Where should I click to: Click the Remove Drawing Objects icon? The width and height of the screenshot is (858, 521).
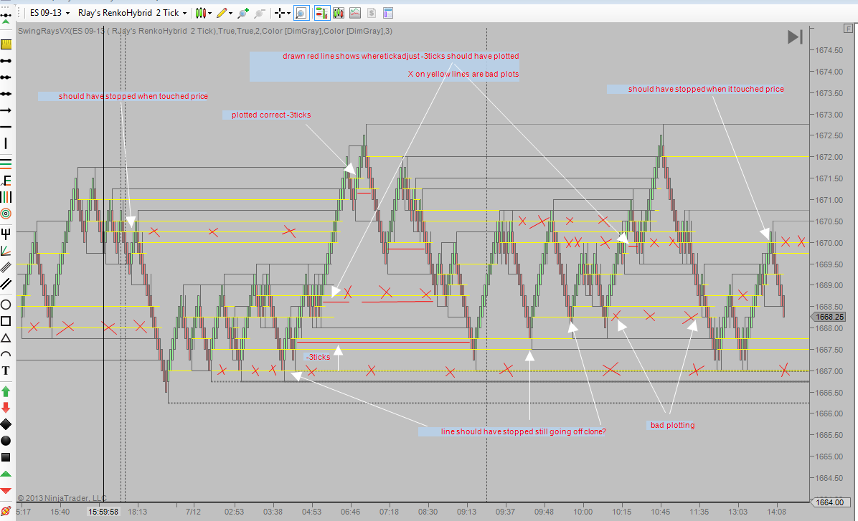point(6,511)
